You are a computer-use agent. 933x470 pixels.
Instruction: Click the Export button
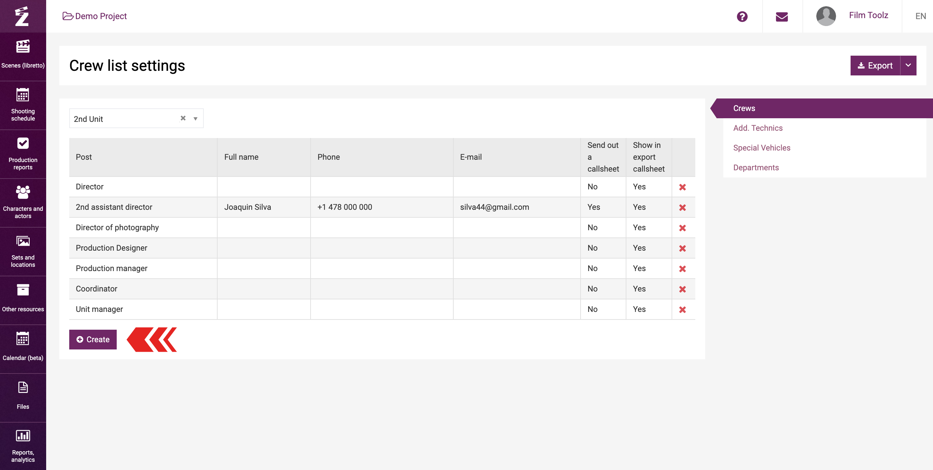click(875, 66)
